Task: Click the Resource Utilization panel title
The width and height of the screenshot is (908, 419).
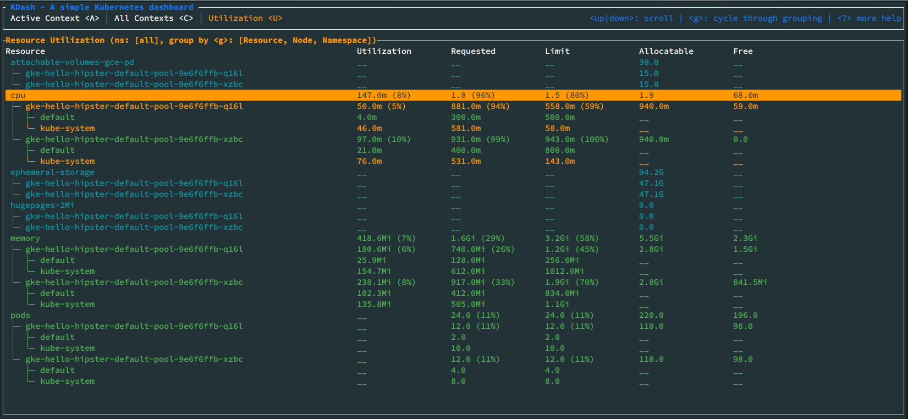Action: pos(191,40)
